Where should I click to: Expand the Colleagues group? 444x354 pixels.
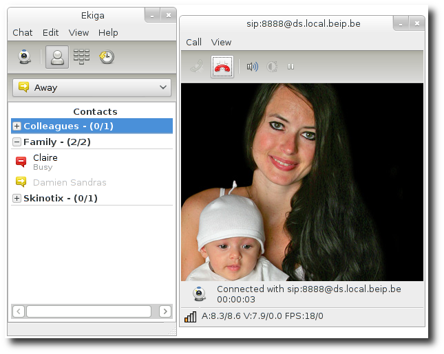coord(17,126)
